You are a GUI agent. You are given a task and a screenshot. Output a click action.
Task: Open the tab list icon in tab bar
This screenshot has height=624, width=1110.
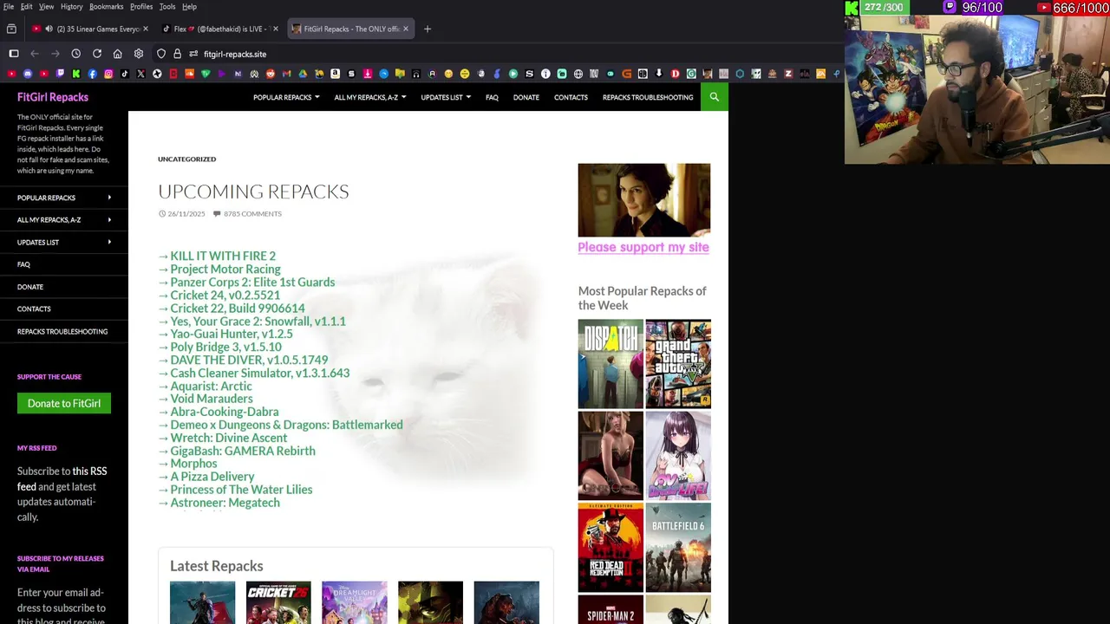click(x=11, y=29)
